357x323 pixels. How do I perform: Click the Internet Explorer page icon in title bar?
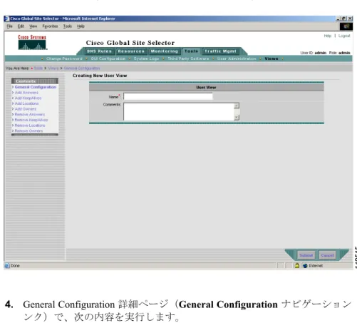(x=7, y=19)
